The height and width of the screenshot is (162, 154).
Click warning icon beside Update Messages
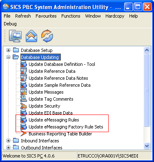pyautogui.click(x=24, y=92)
